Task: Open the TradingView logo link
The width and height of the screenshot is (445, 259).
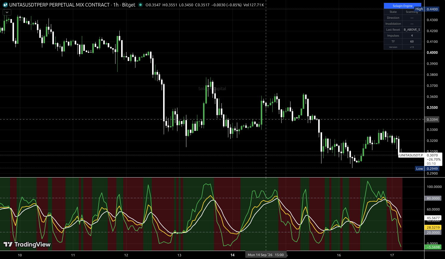Action: pyautogui.click(x=27, y=244)
